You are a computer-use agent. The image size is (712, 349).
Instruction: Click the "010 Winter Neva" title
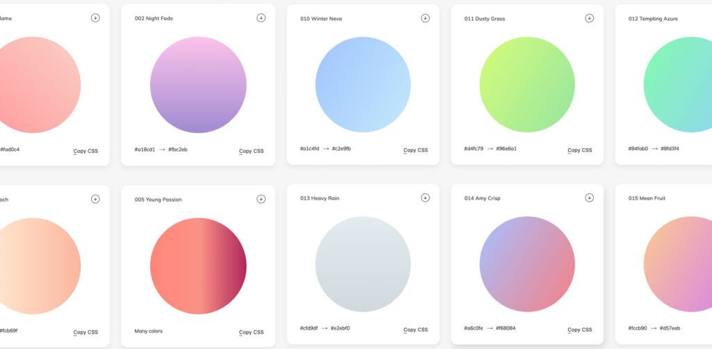(x=321, y=19)
